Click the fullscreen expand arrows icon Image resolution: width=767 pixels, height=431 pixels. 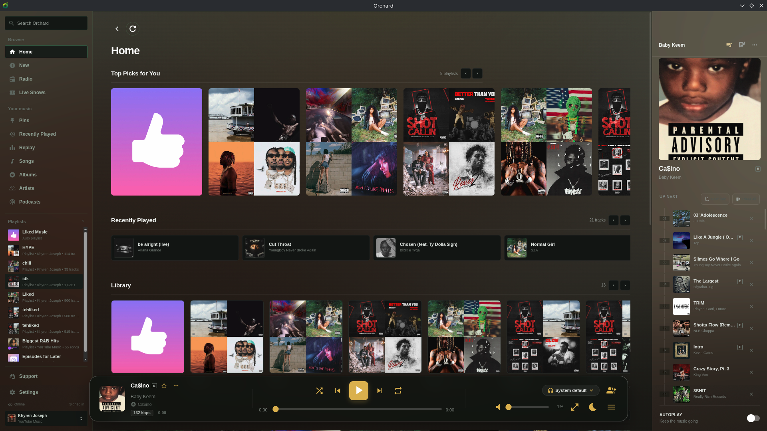point(575,407)
